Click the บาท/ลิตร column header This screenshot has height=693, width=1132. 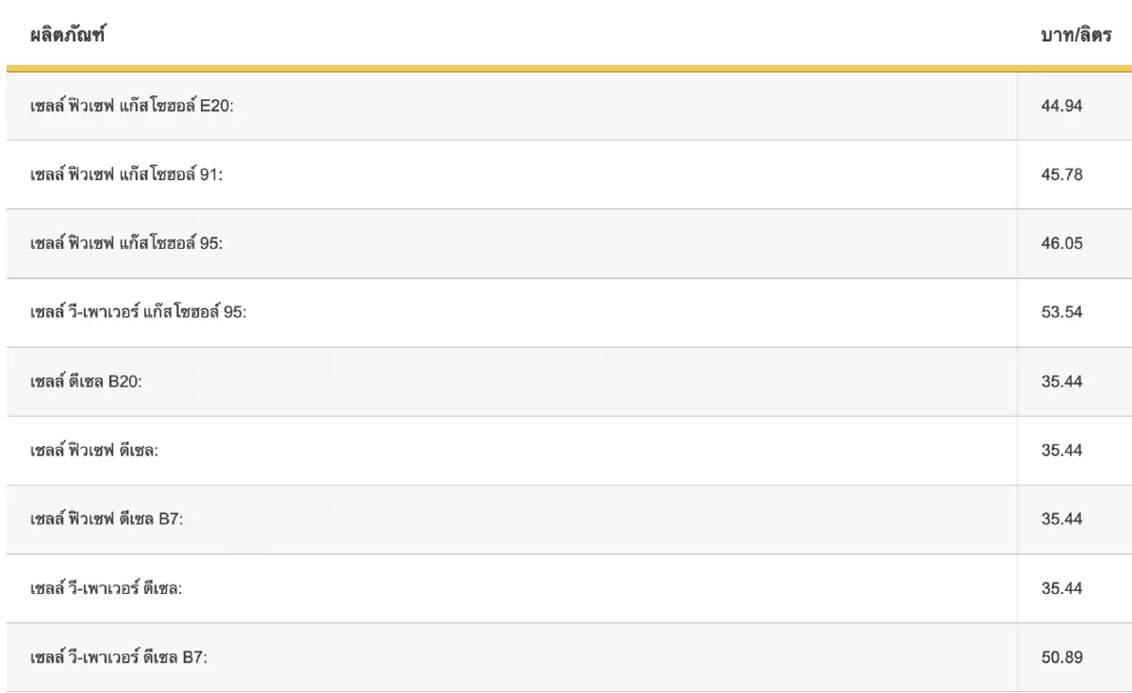pos(1074,37)
